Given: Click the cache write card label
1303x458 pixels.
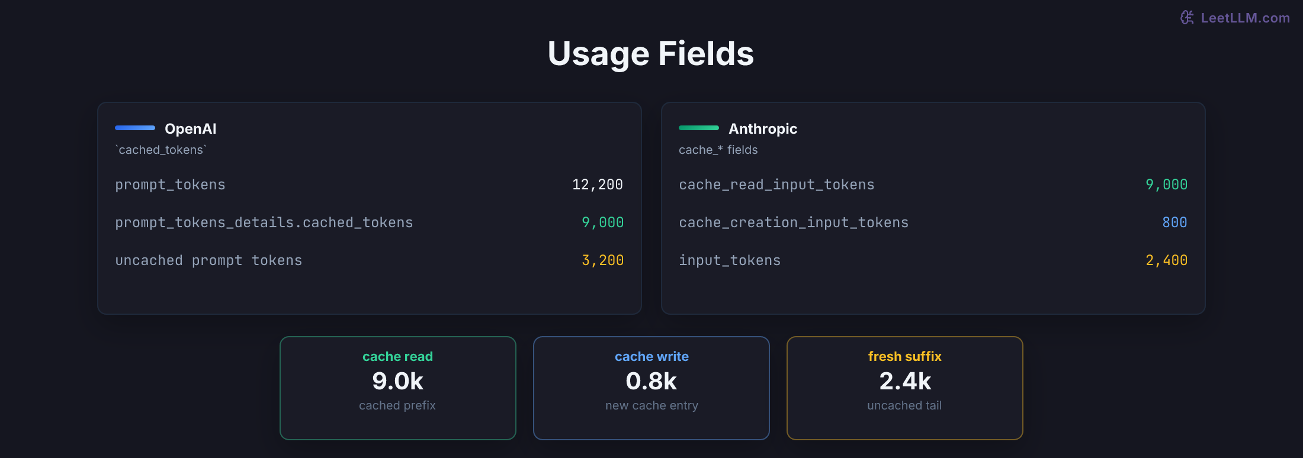Looking at the screenshot, I should tap(651, 356).
